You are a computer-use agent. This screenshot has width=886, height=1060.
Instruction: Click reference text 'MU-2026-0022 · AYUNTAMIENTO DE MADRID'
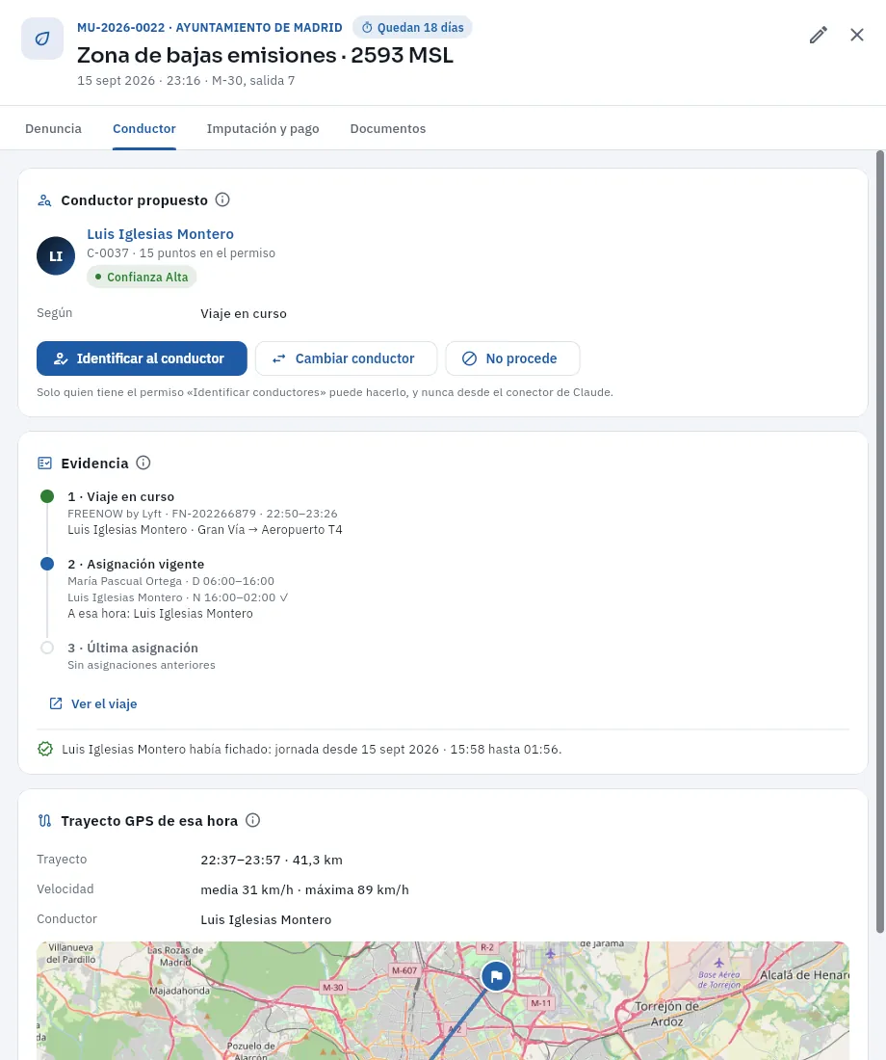(x=210, y=28)
